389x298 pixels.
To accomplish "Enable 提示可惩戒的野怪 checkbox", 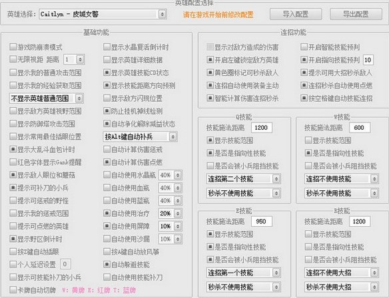I will [13, 200].
